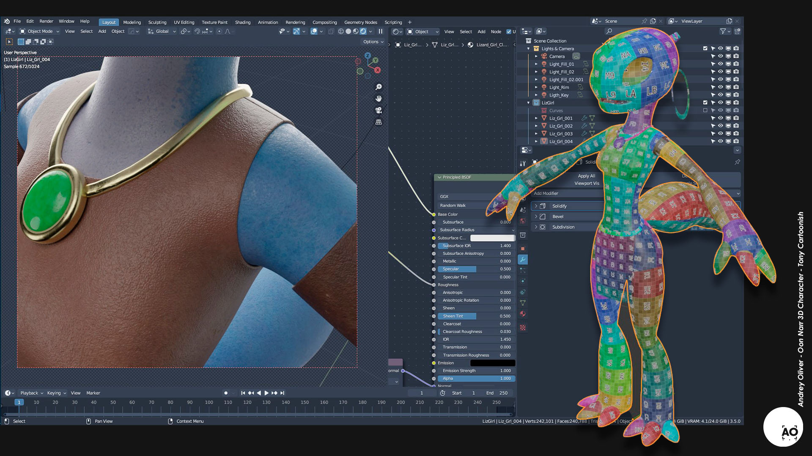Expand the Bevel modifier panel
812x456 pixels.
pyautogui.click(x=536, y=217)
